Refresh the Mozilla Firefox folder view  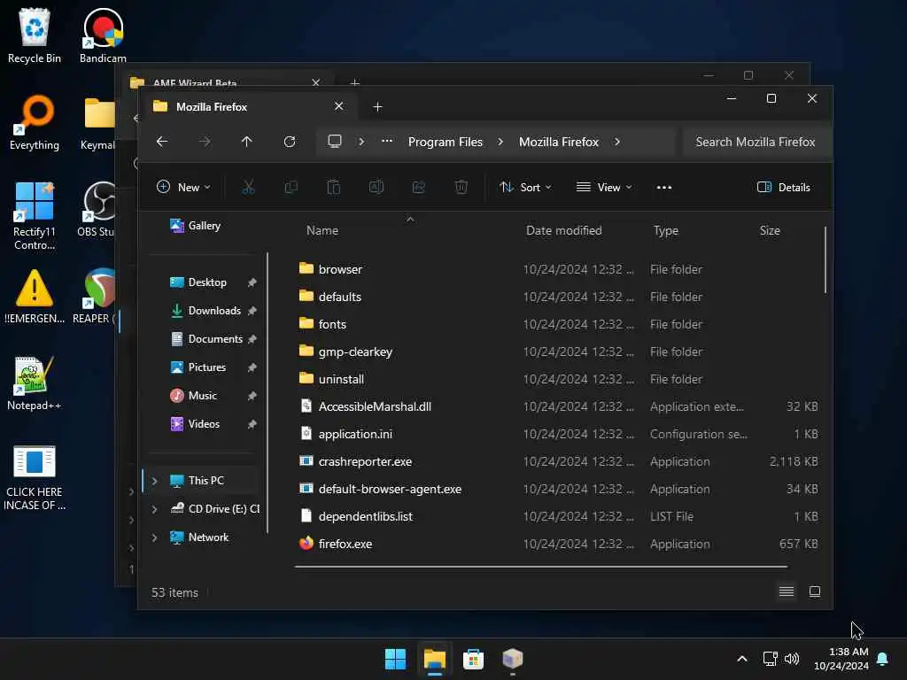290,142
